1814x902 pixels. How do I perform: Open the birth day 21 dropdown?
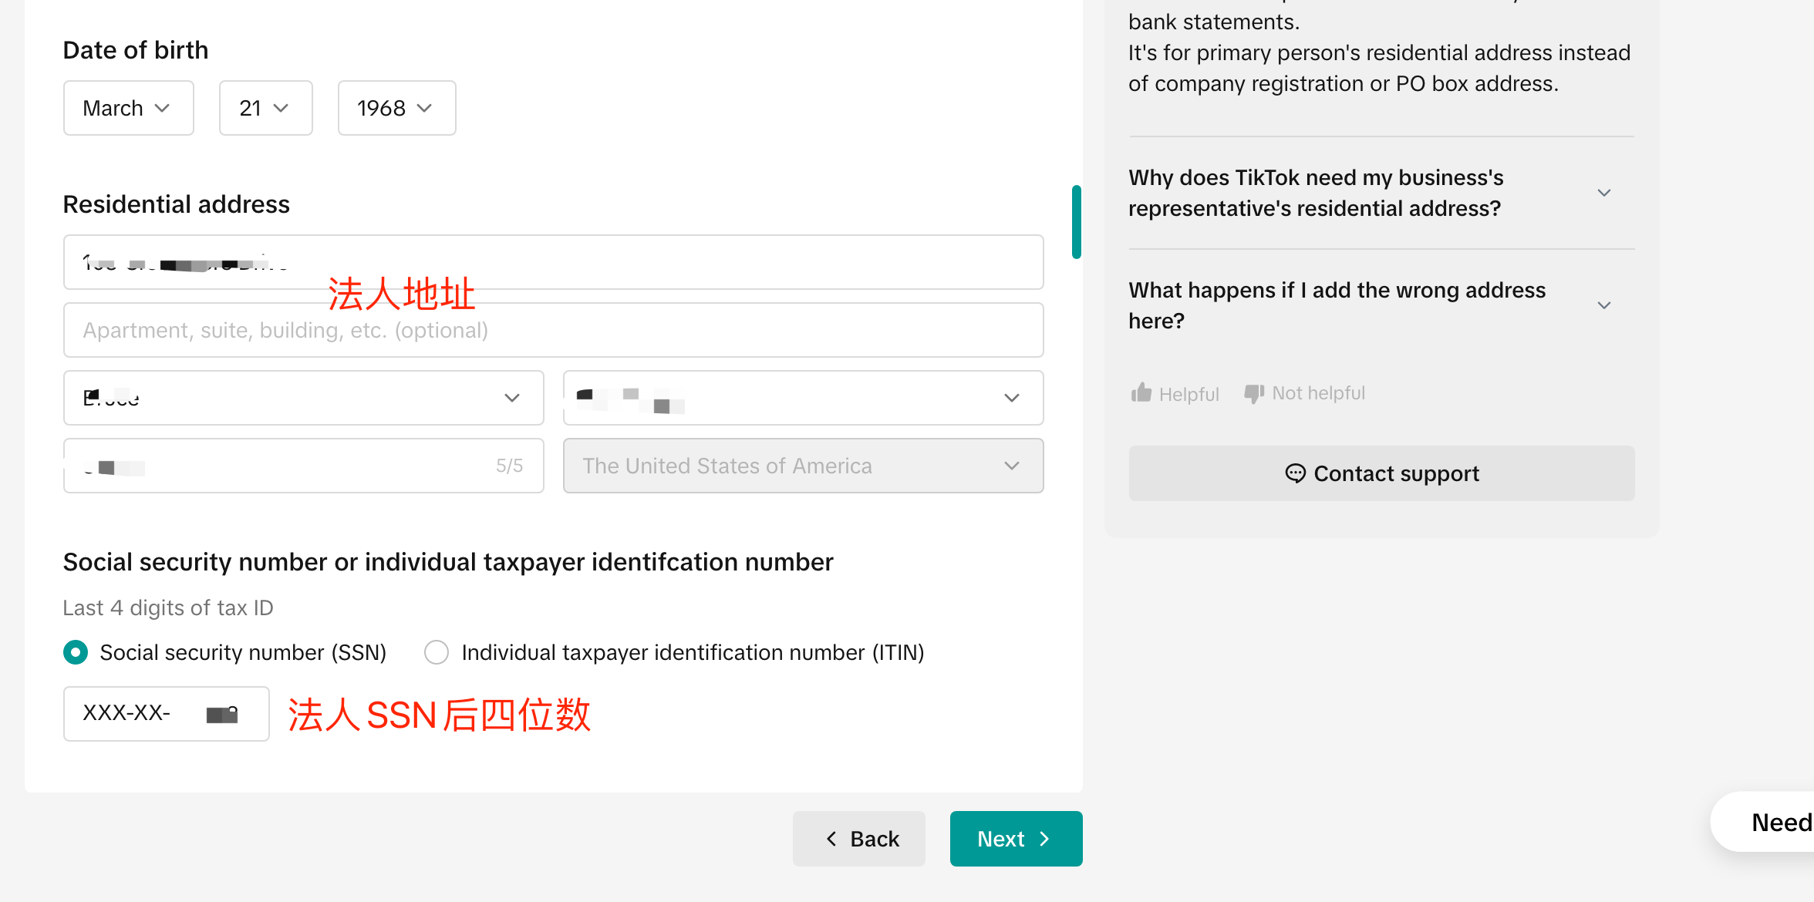pos(265,108)
